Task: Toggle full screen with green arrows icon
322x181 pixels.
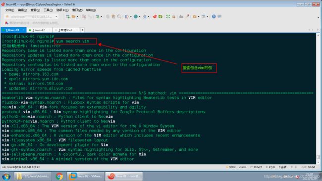Action: coord(168,16)
